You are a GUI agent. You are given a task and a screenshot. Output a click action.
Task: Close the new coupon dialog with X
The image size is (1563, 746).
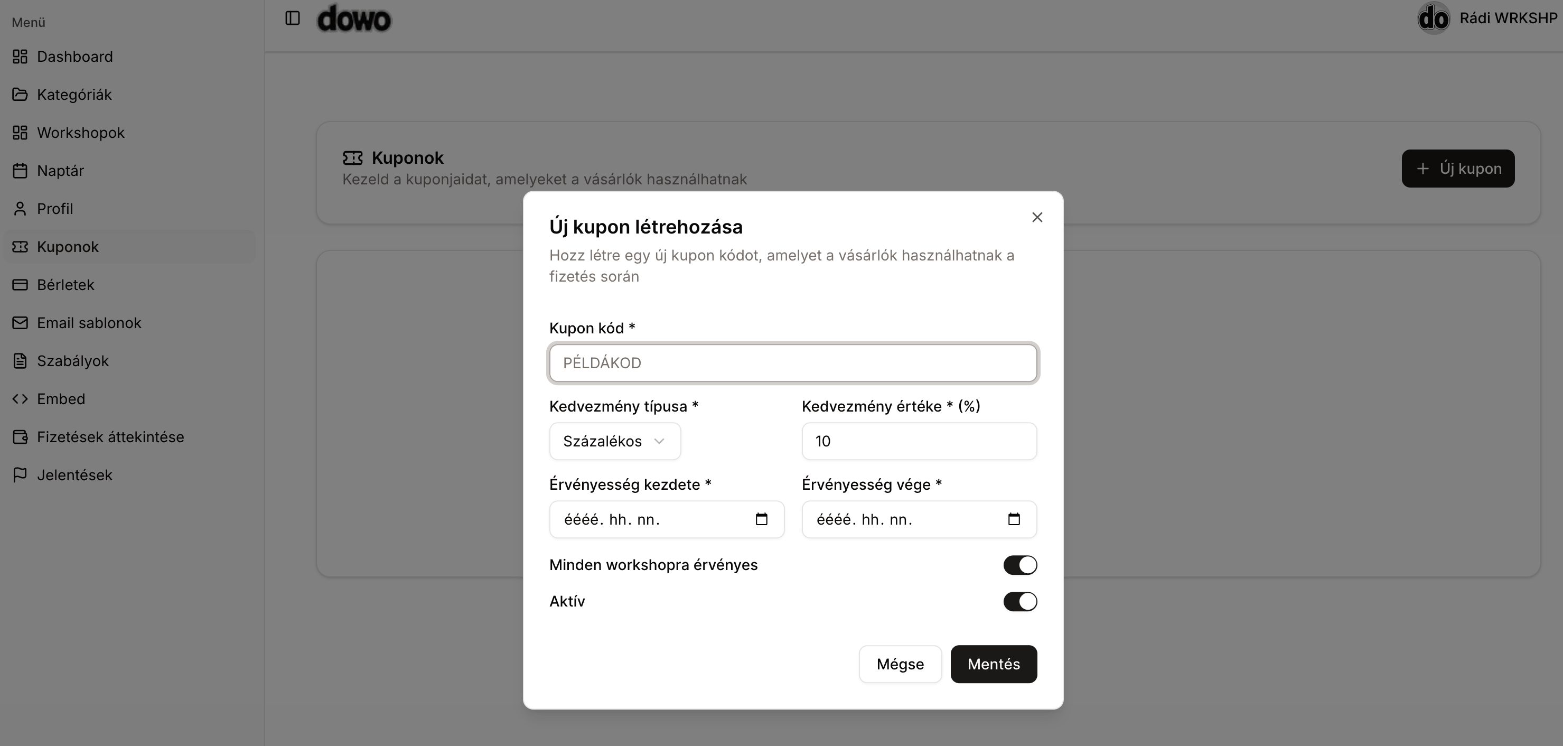tap(1037, 217)
